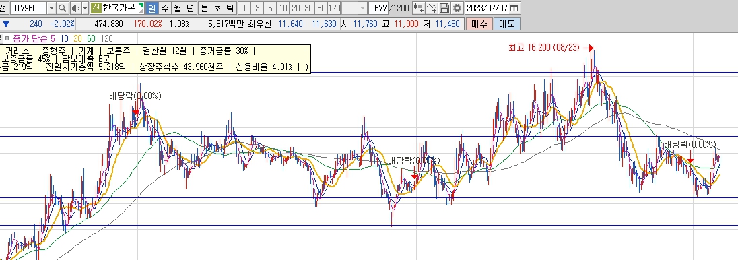
Task: Click the speaker sound icon
Action: point(75,8)
